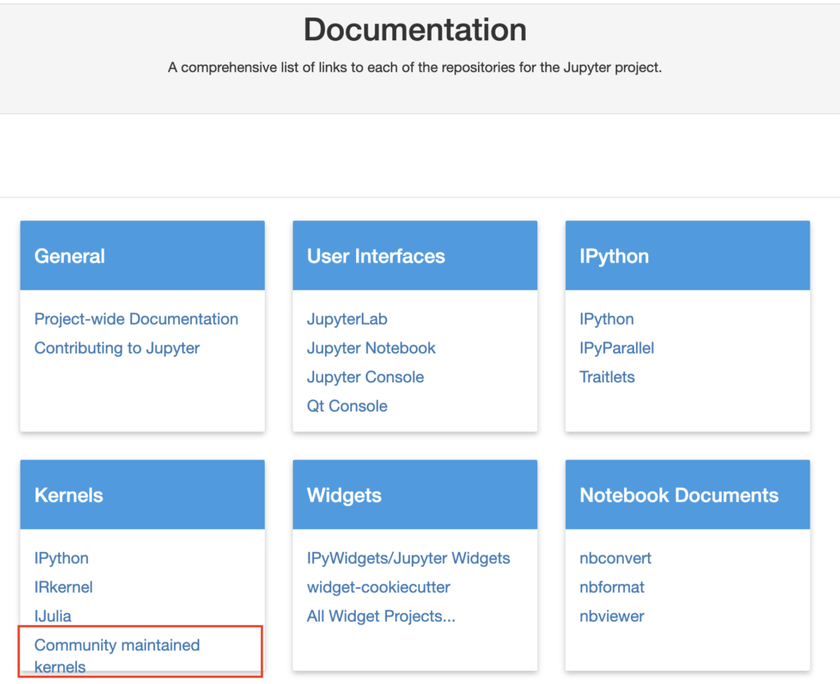840x684 pixels.
Task: Open All Widget Projects...
Action: click(381, 615)
